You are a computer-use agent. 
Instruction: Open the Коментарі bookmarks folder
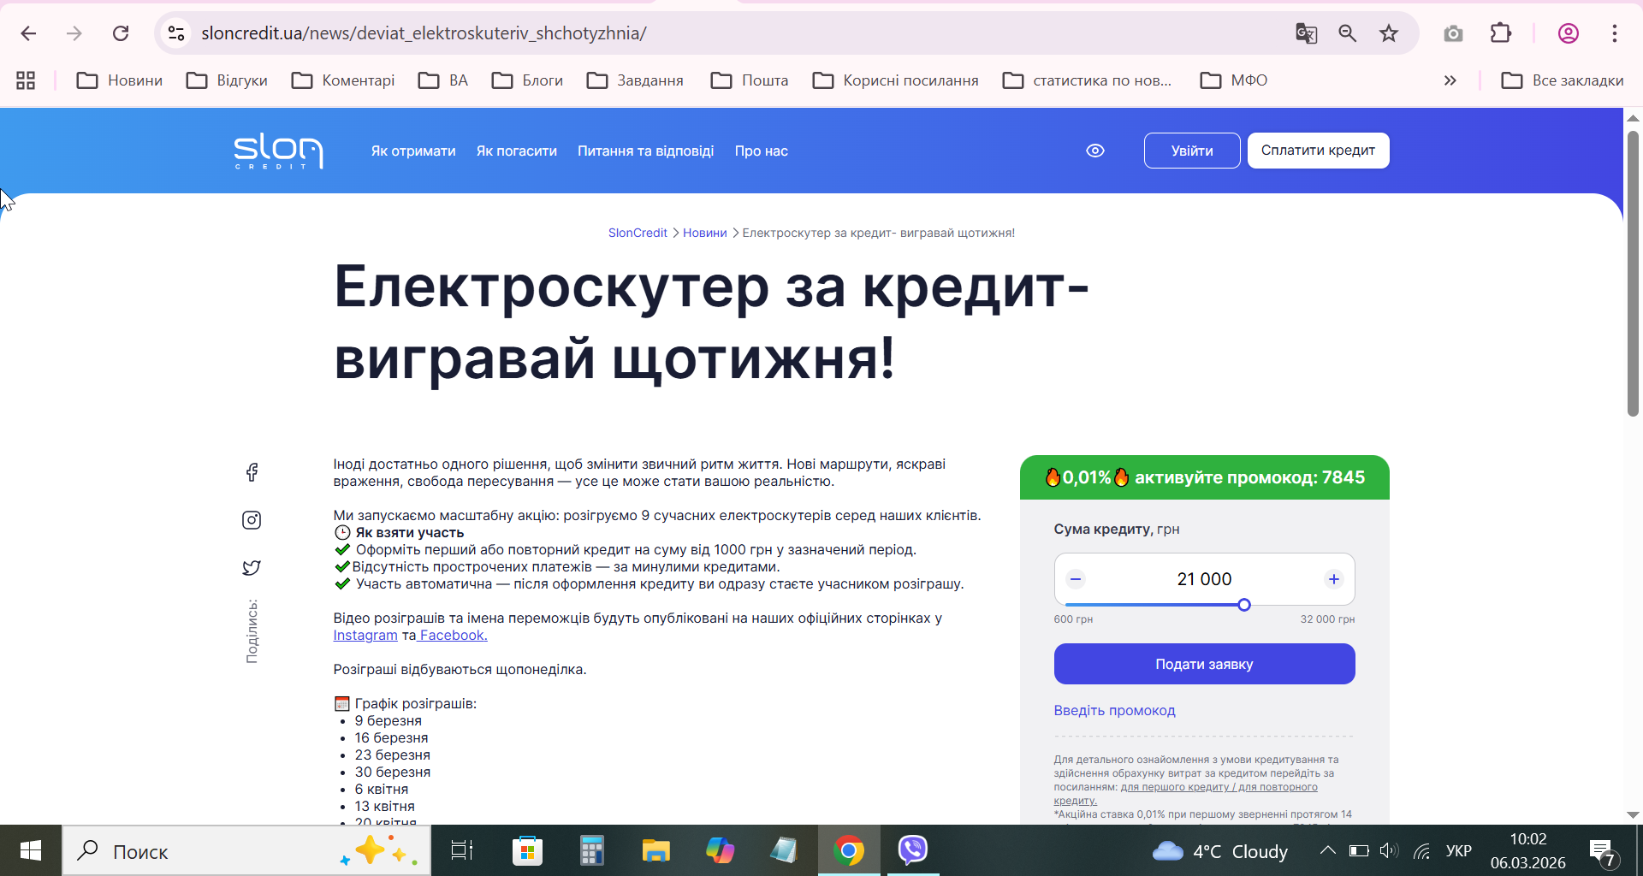[343, 80]
